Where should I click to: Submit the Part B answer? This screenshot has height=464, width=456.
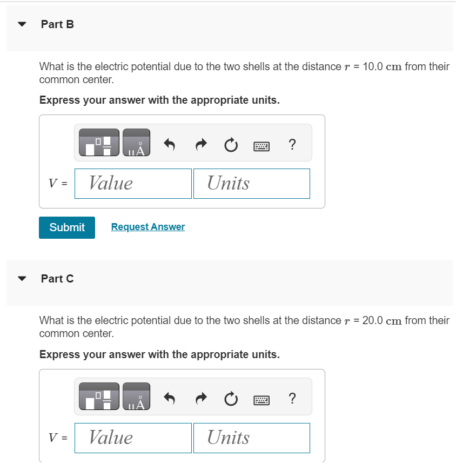pyautogui.click(x=67, y=227)
